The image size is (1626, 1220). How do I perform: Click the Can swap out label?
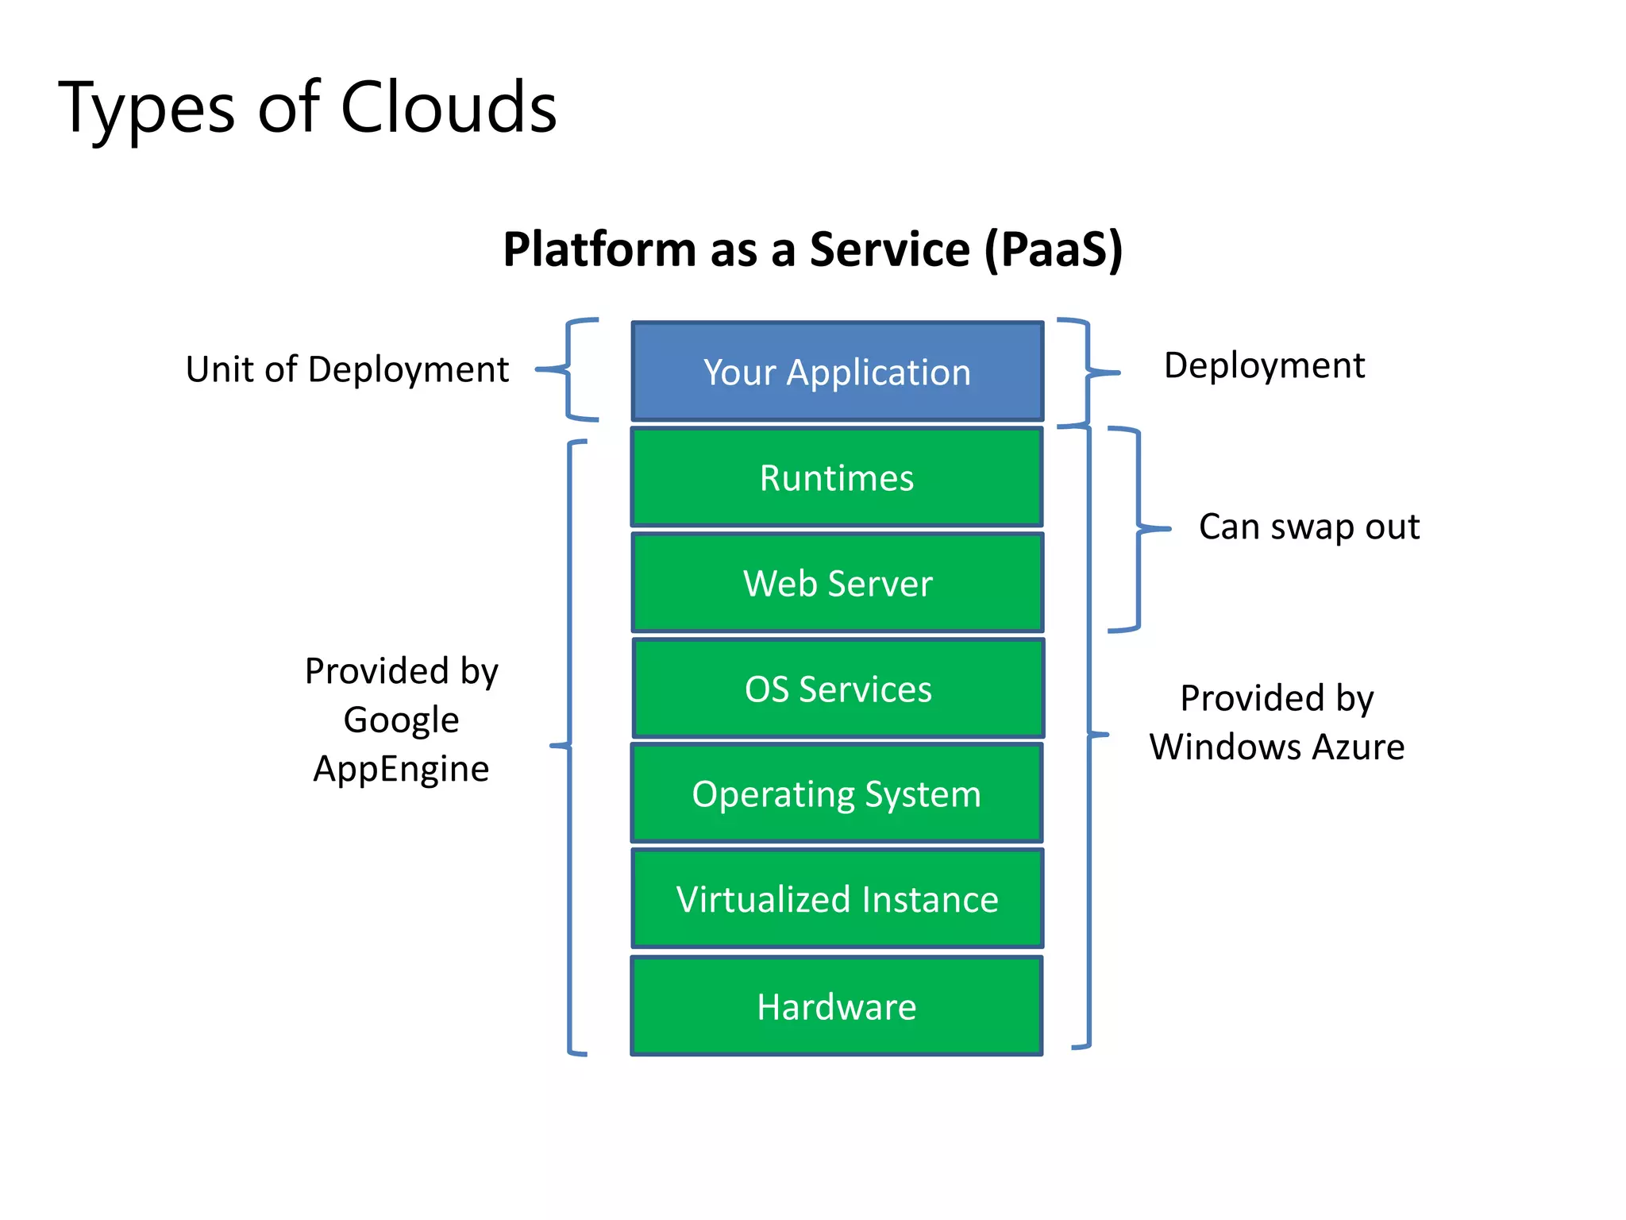[x=1308, y=527]
